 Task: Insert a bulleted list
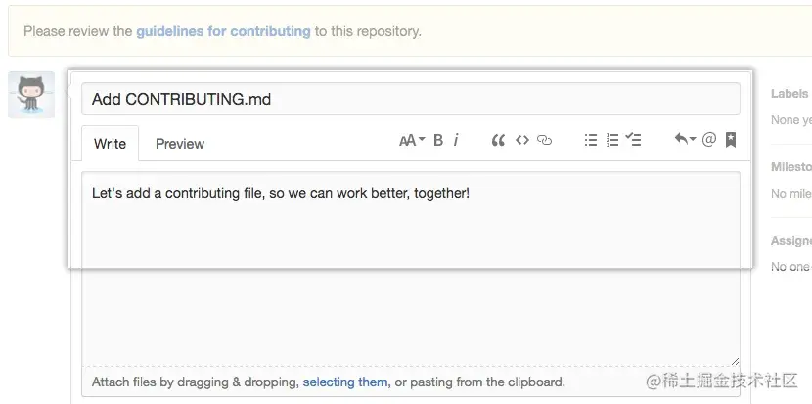pyautogui.click(x=590, y=140)
